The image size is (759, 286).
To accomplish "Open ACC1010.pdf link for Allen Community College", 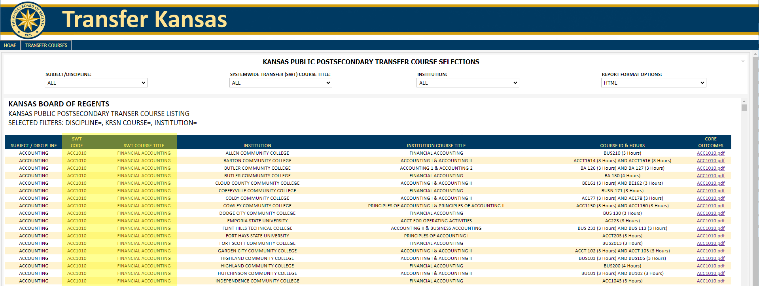I will click(710, 153).
